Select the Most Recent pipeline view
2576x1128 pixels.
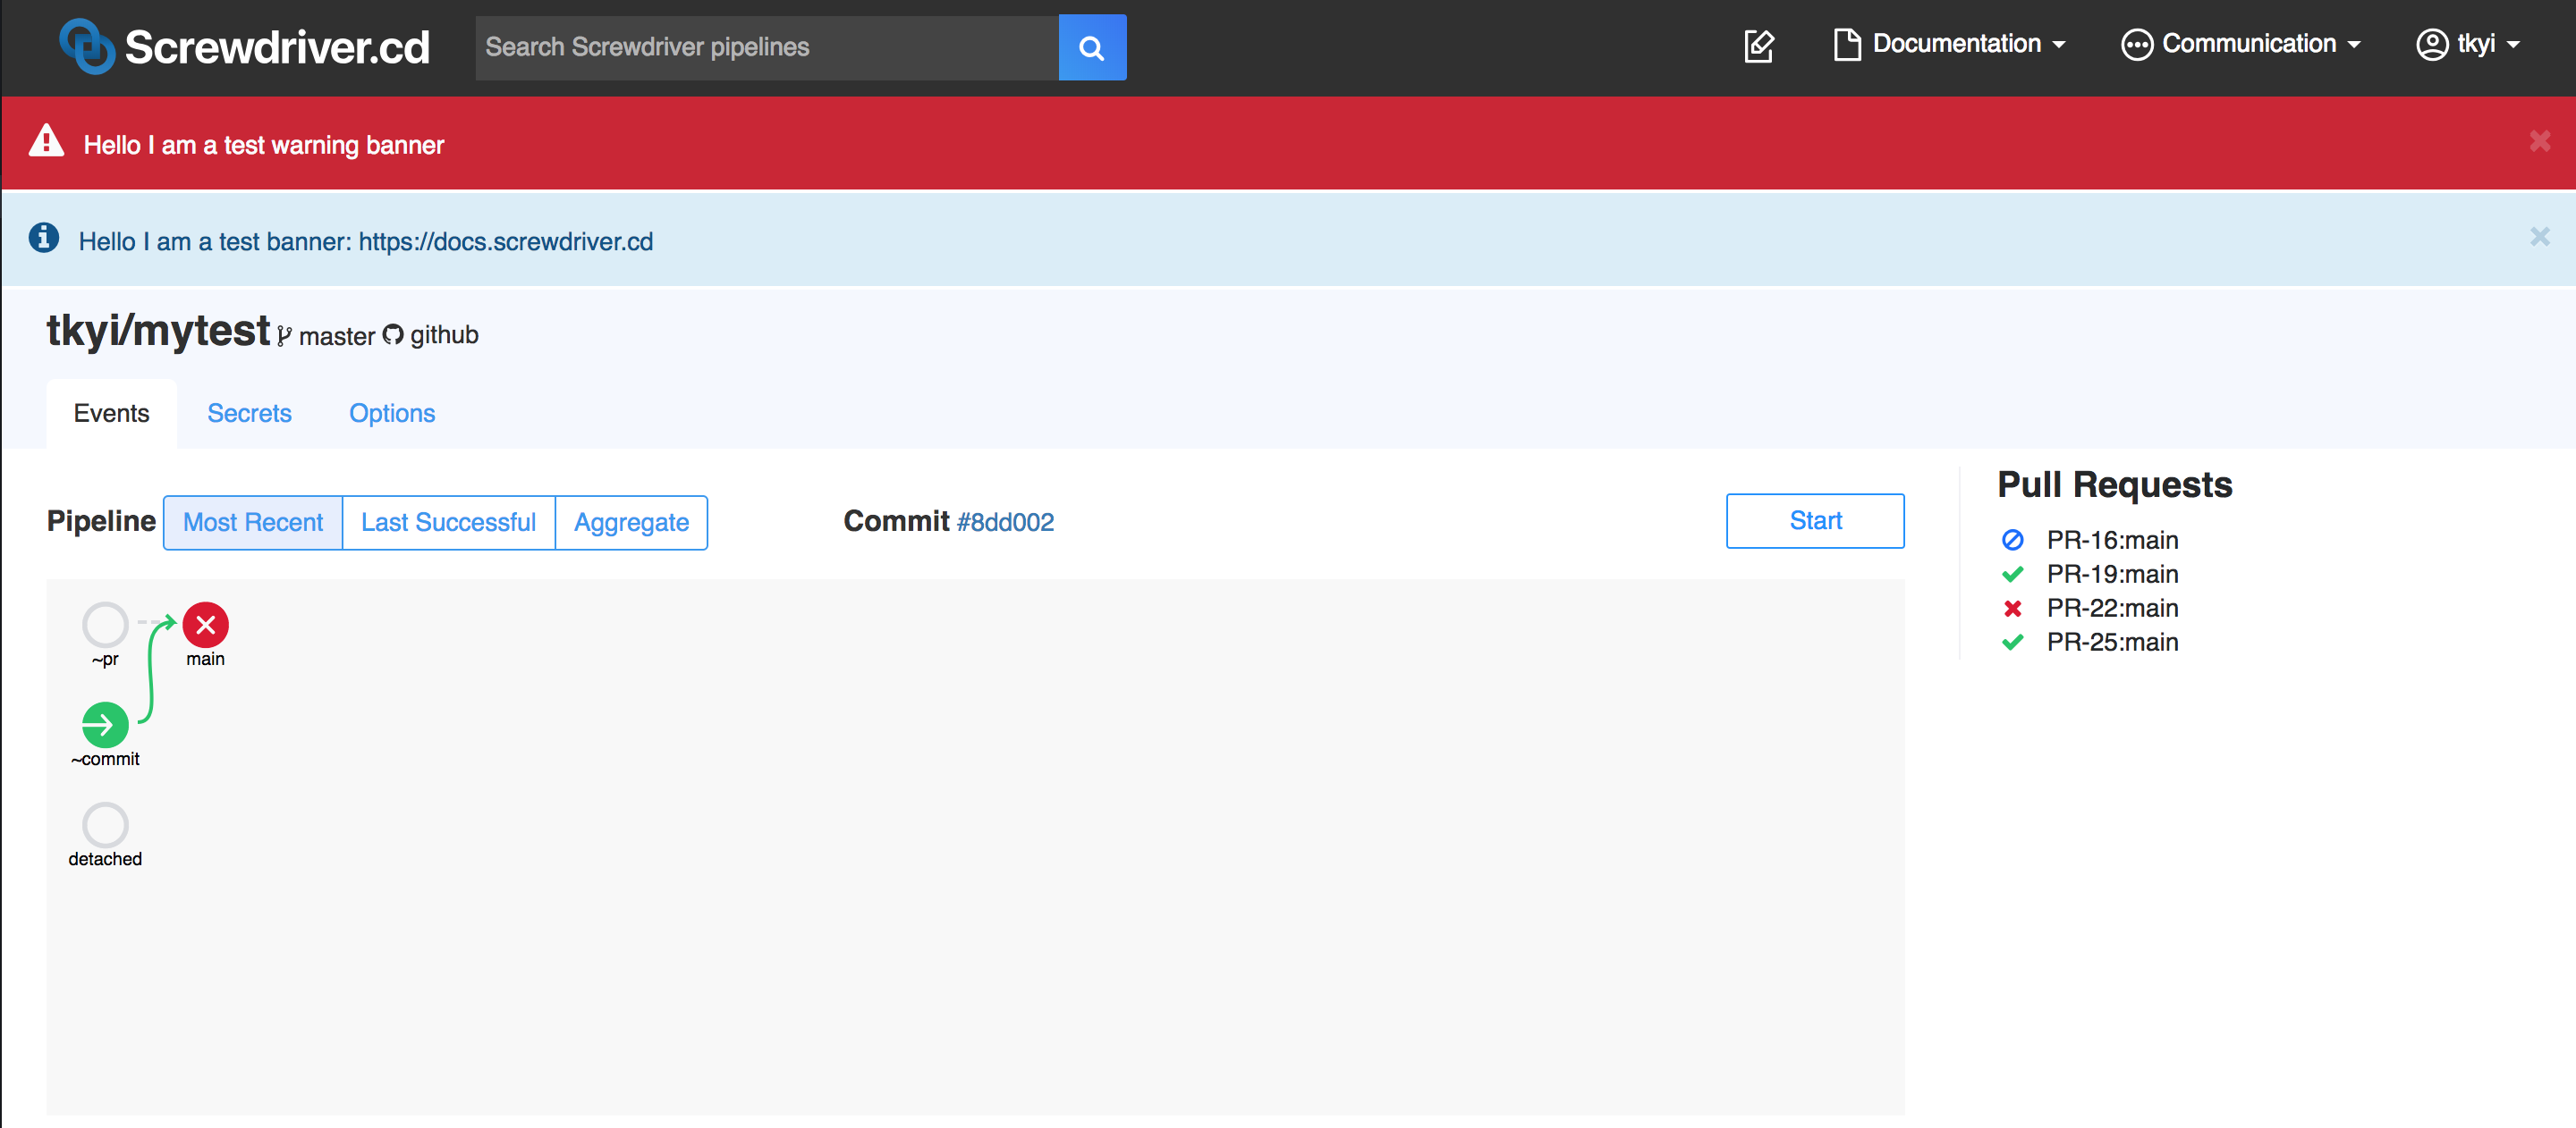coord(253,523)
